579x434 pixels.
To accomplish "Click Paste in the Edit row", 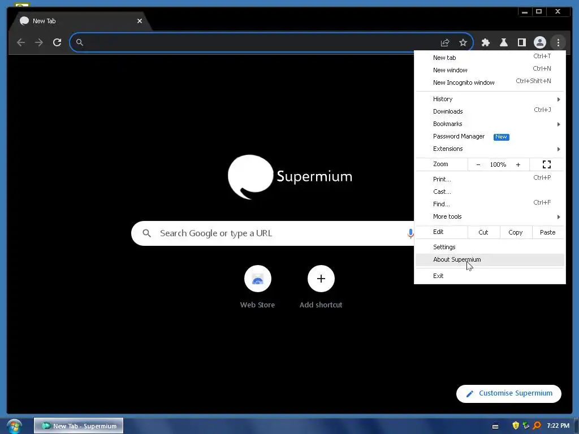I will tap(547, 232).
